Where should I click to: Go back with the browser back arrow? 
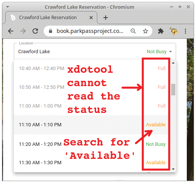click(x=11, y=31)
